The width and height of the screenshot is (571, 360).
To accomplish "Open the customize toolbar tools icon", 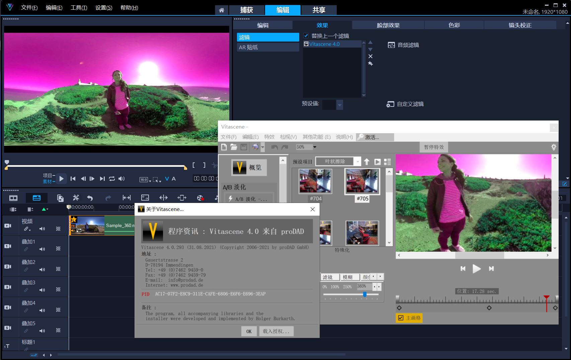I will pyautogui.click(x=76, y=198).
